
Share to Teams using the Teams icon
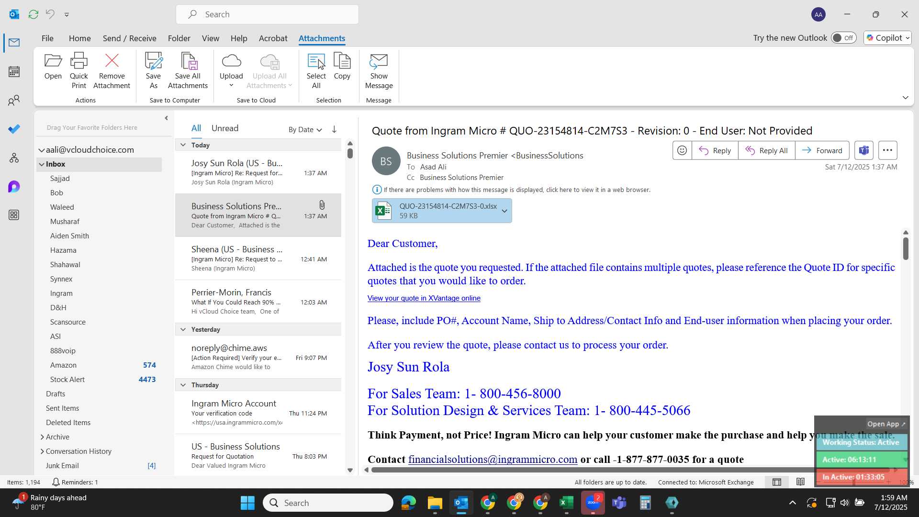click(x=863, y=150)
